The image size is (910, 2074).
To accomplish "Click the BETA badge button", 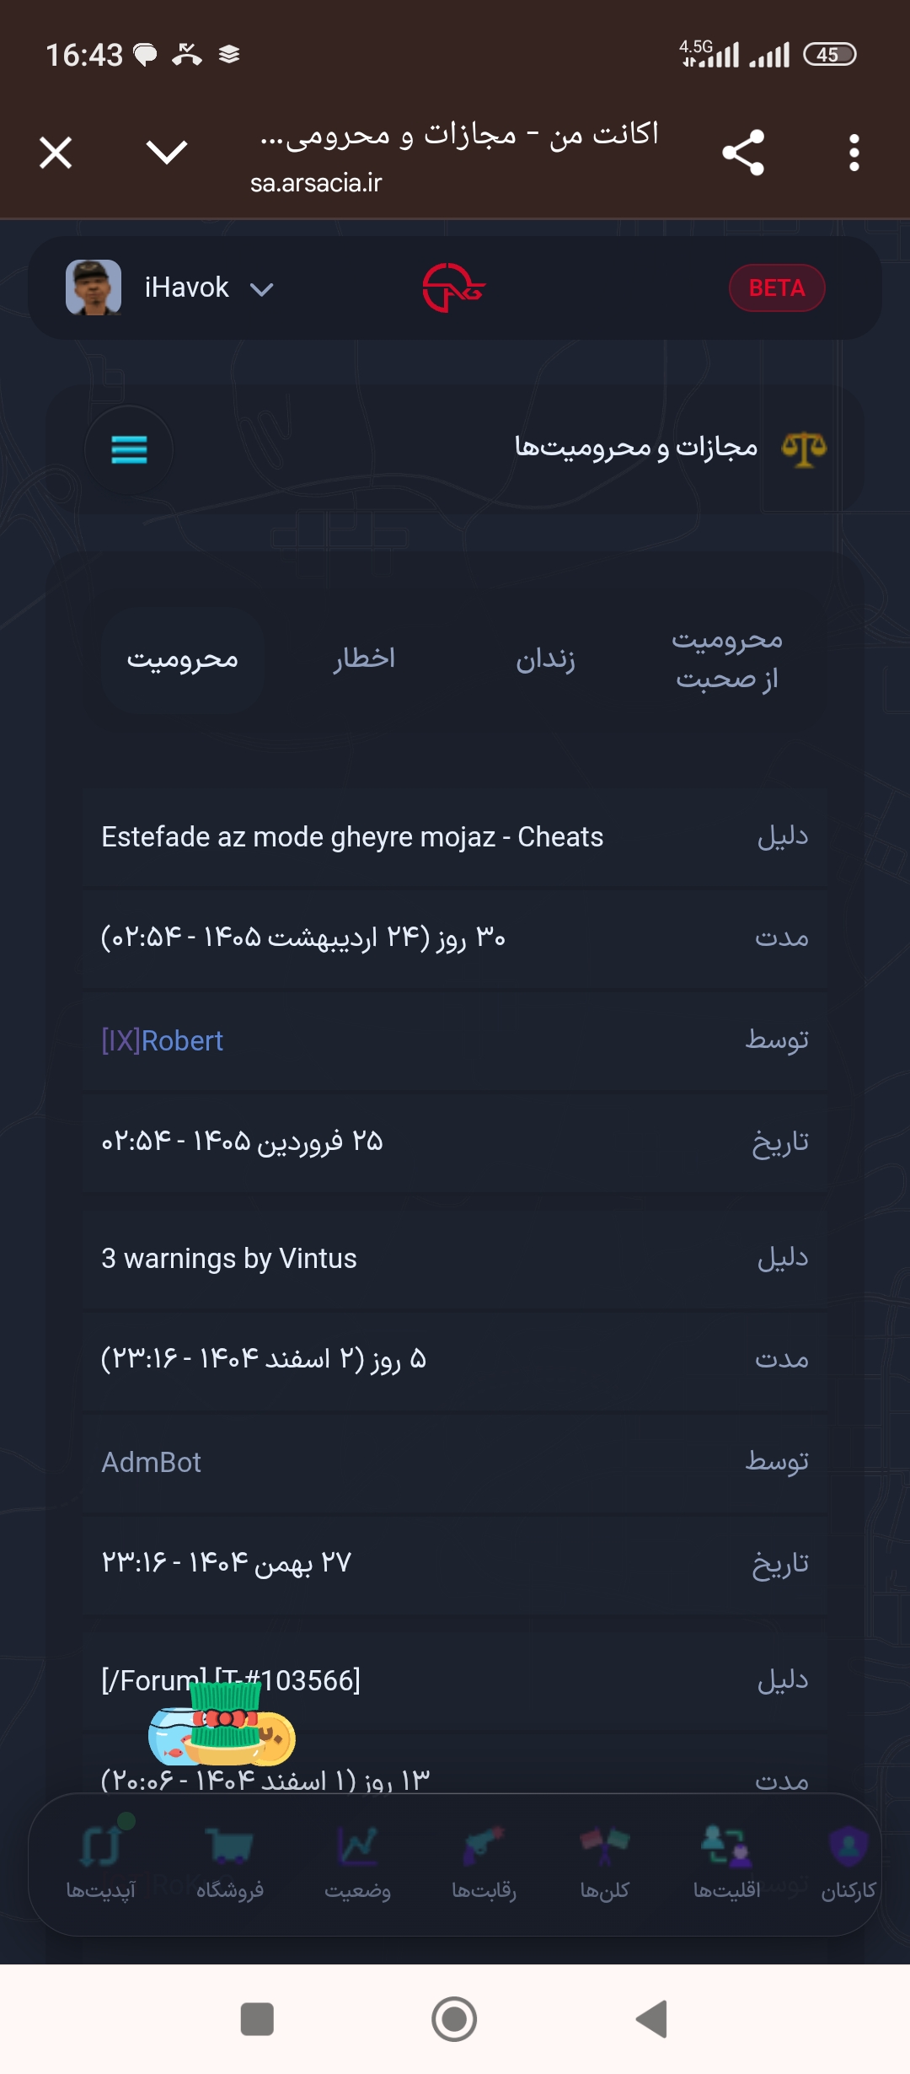I will tap(777, 288).
